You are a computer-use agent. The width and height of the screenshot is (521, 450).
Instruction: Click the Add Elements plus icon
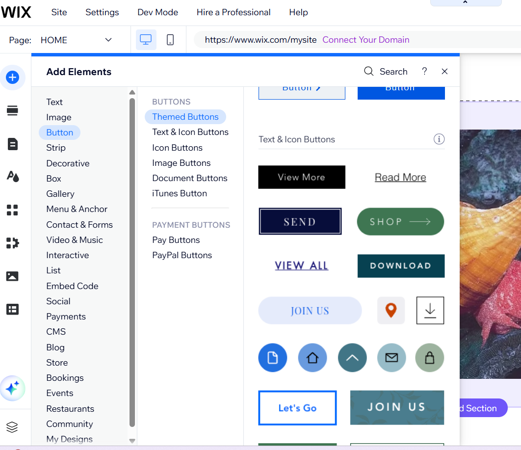(13, 78)
